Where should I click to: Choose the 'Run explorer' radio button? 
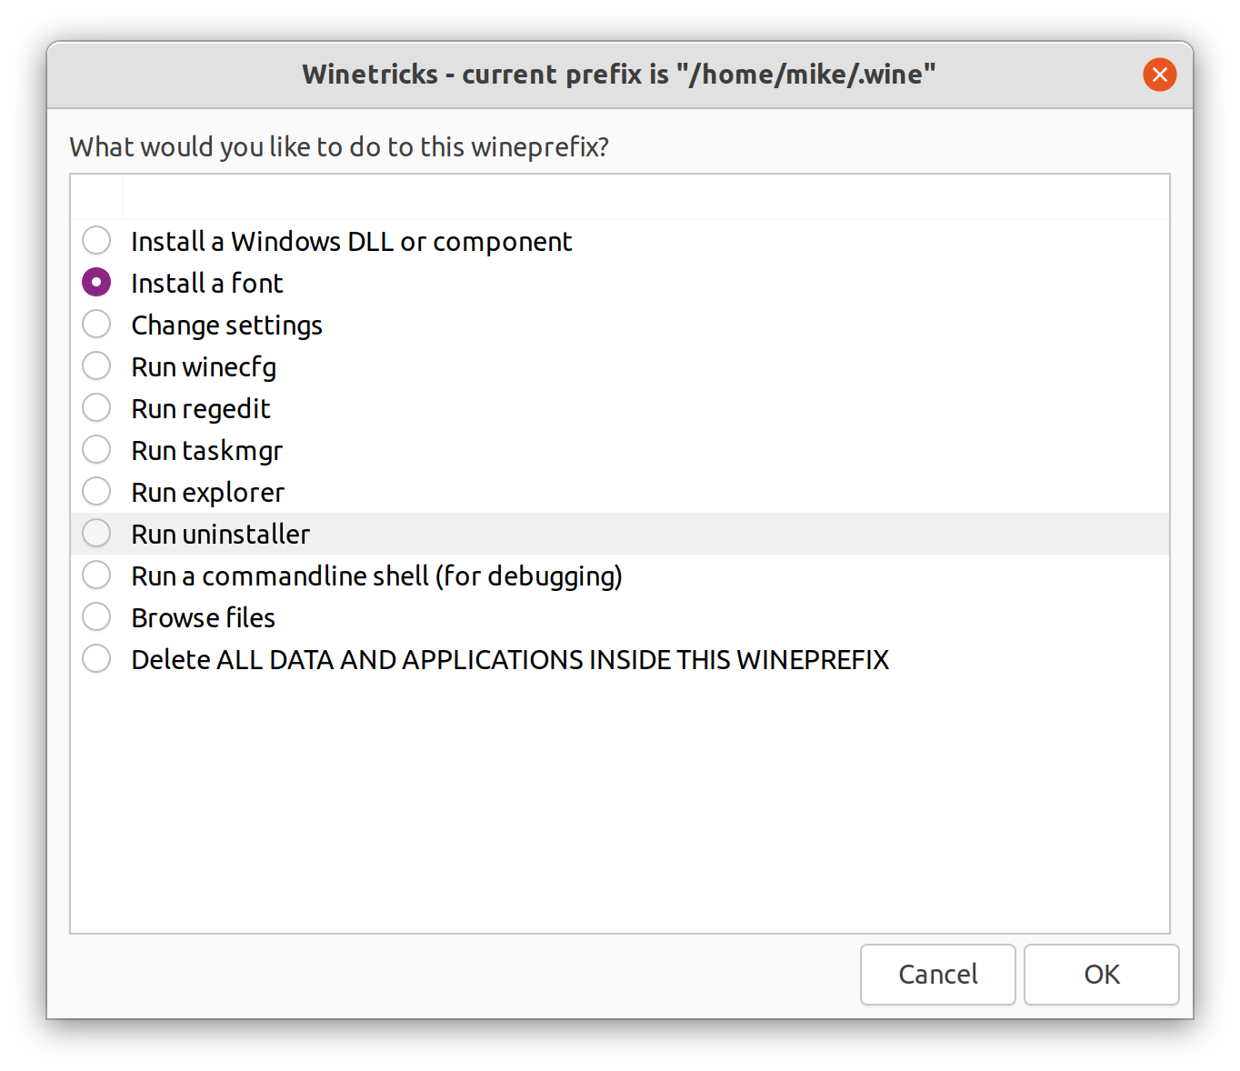[96, 492]
